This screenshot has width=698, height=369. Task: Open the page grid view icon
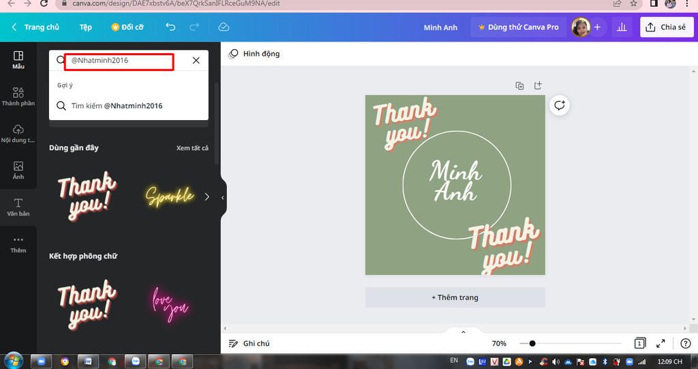point(639,343)
